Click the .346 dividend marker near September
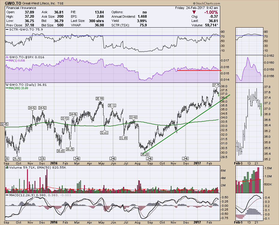The image size is (279, 225). [x=149, y=158]
